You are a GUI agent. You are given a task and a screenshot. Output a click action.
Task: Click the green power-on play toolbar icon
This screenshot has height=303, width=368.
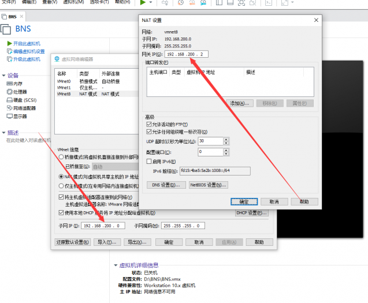pyautogui.click(x=143, y=2)
